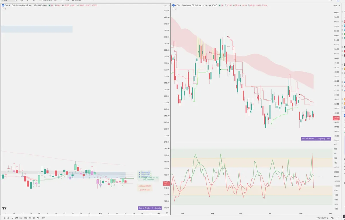This screenshot has height=220, width=345.
Task: Select the YTD time range
Action: (x=26, y=218)
